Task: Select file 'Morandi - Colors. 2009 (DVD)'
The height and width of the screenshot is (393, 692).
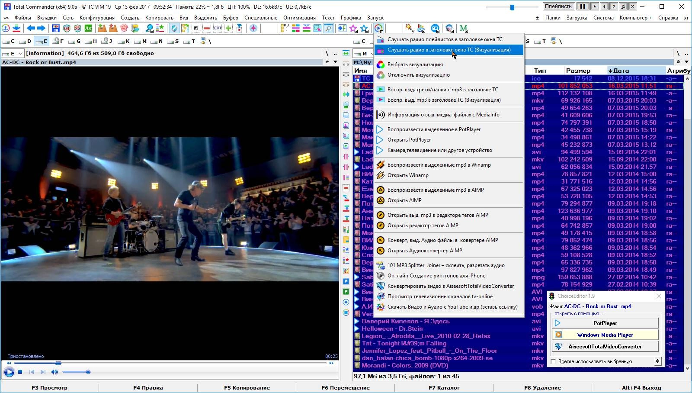Action: (x=405, y=365)
